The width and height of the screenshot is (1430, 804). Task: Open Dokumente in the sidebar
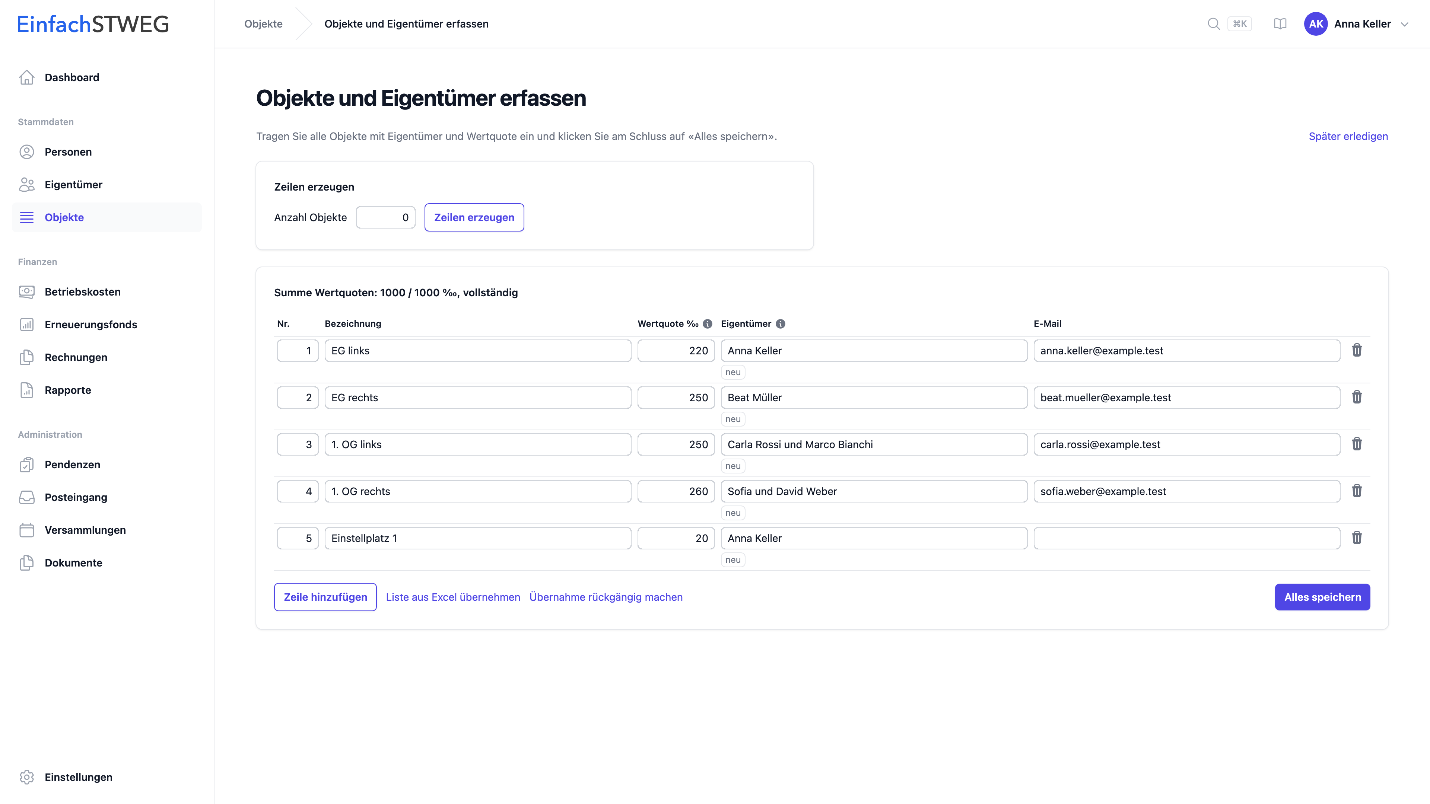pos(107,563)
